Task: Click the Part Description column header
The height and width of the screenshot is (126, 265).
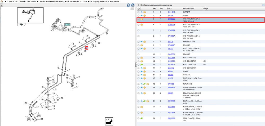Action: coord(189,9)
